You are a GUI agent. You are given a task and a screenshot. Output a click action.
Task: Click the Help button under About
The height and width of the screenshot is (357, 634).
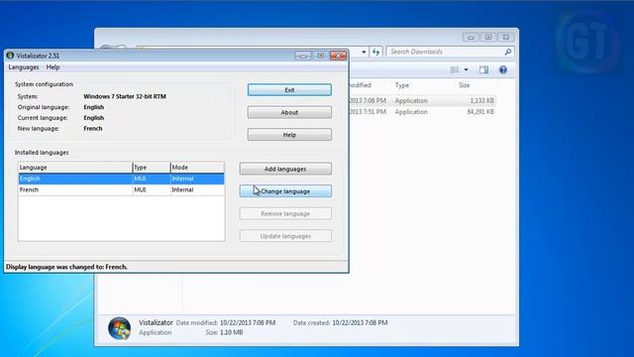point(289,135)
